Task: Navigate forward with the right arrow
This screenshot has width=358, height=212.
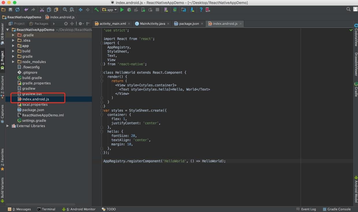Action: [x=87, y=10]
